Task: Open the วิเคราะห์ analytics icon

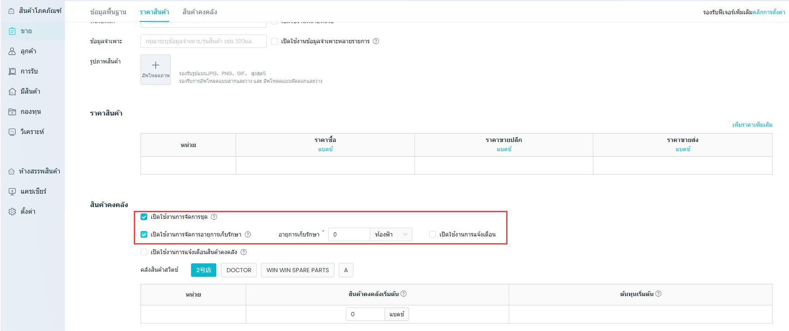Action: (12, 132)
